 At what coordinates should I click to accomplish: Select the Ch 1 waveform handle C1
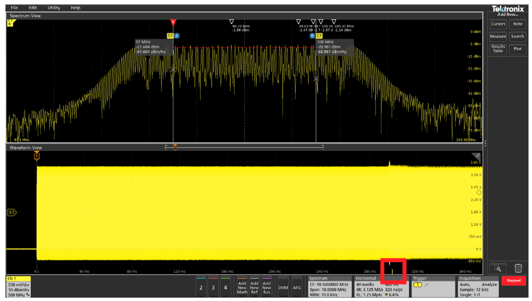click(11, 212)
